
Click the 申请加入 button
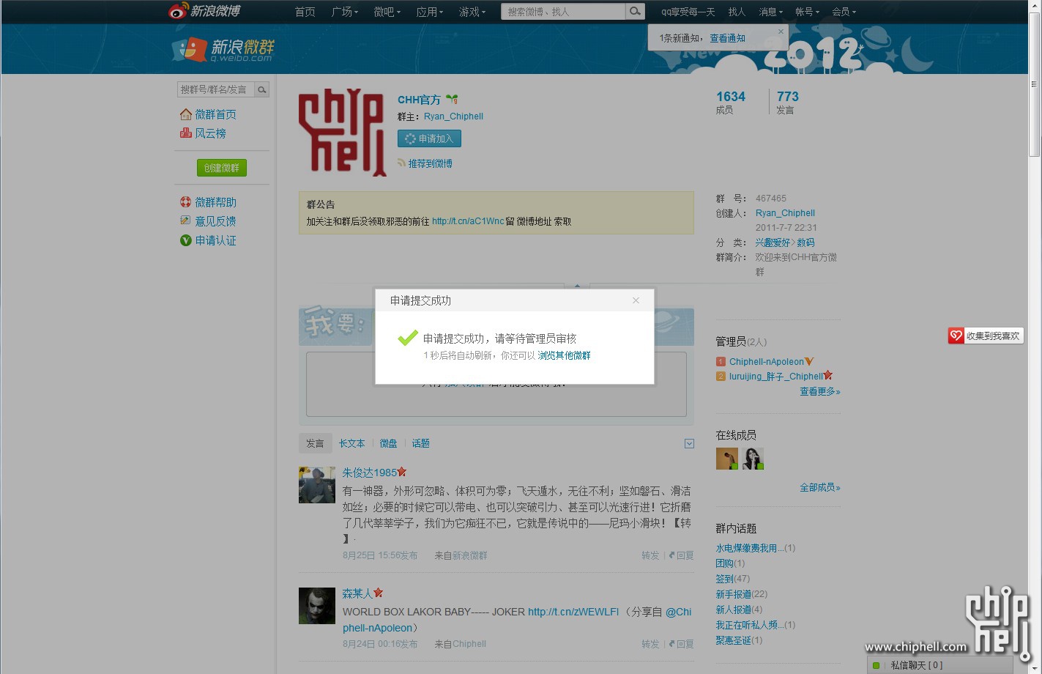tap(429, 138)
